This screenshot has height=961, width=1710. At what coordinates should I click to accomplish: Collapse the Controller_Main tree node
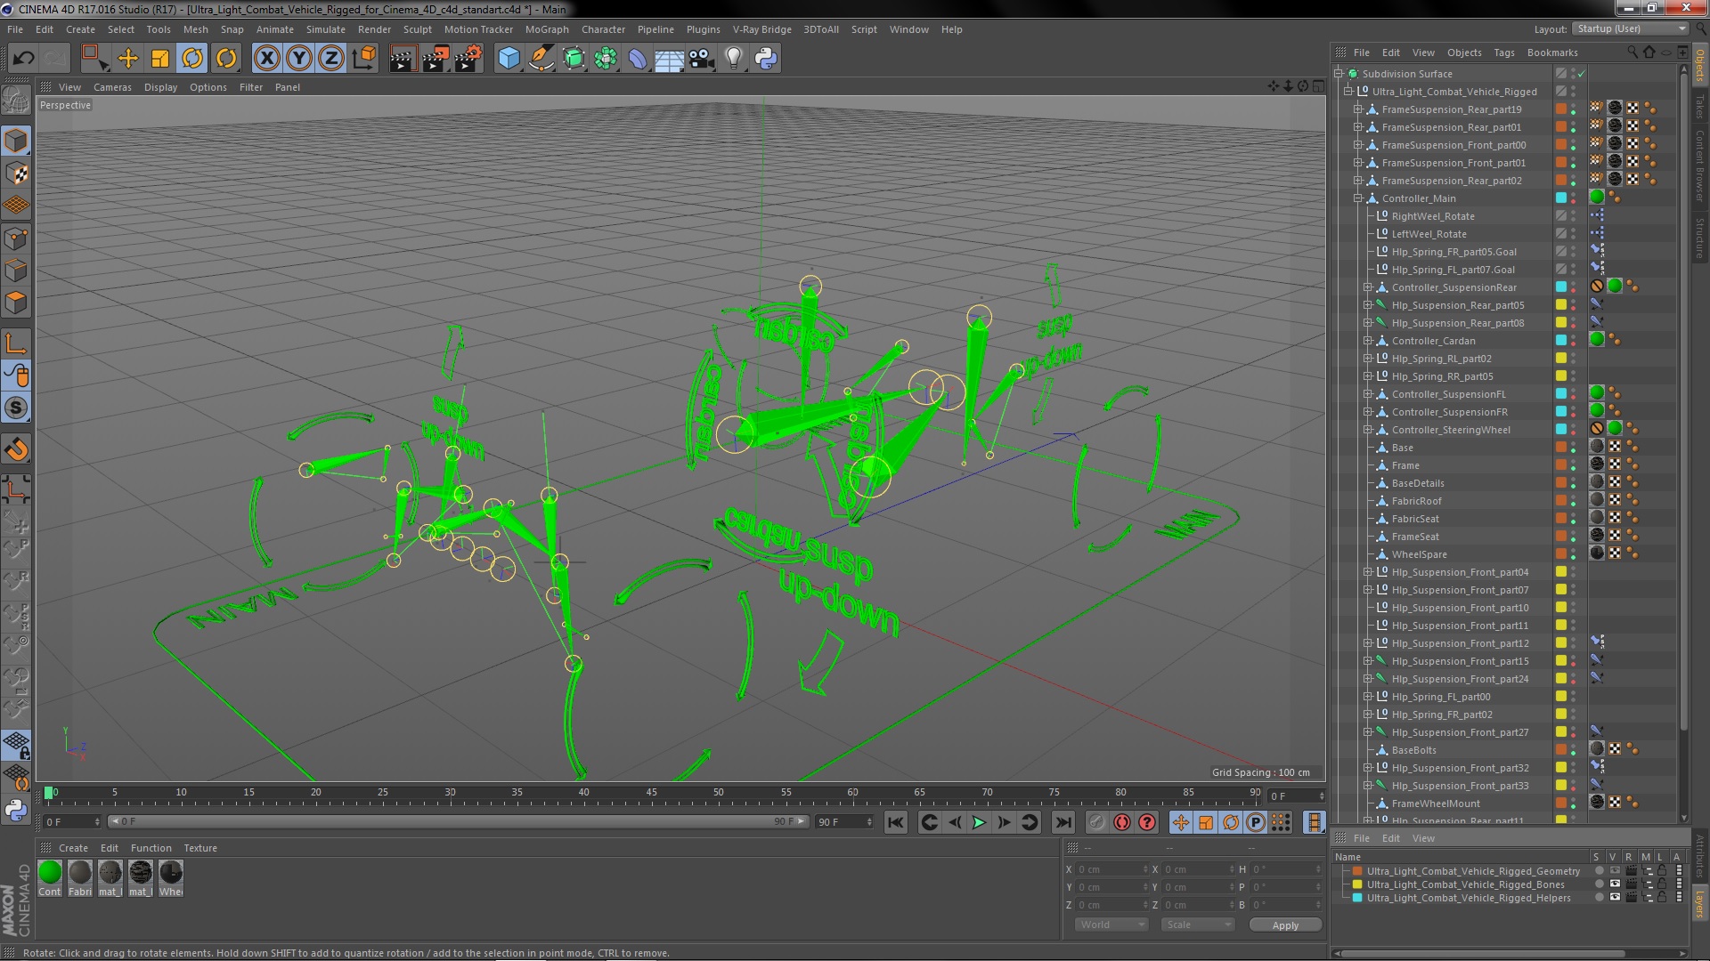pyautogui.click(x=1358, y=198)
